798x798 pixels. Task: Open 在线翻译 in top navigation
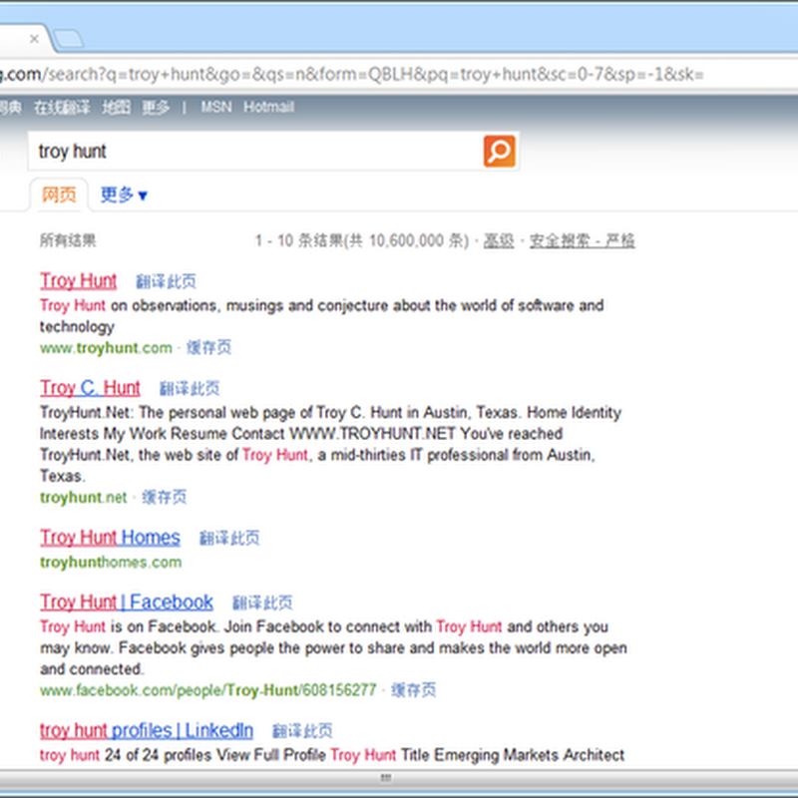coord(62,108)
